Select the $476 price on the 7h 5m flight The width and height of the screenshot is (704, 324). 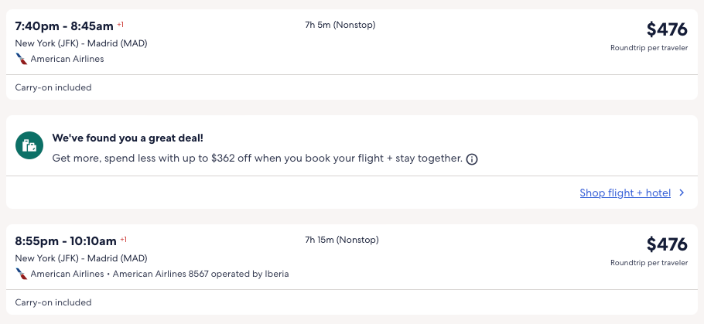[667, 29]
